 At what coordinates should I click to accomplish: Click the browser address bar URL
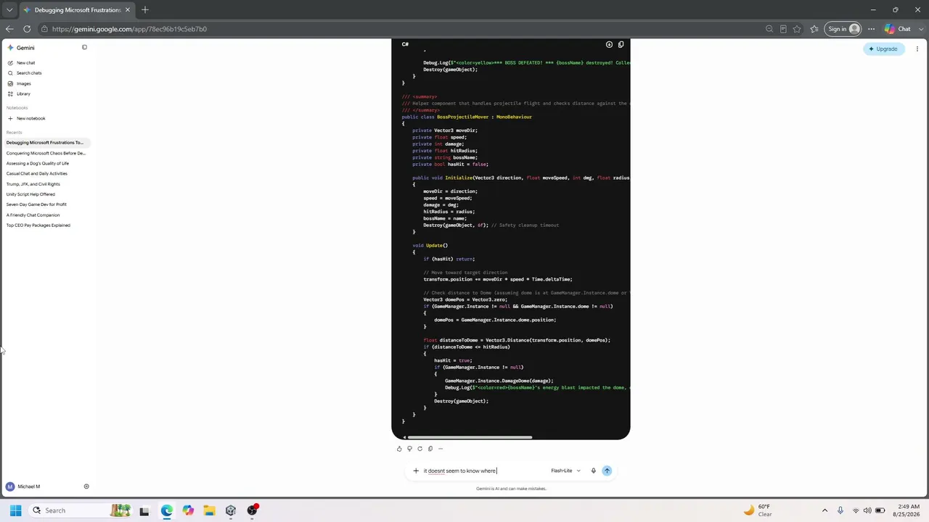pos(129,29)
